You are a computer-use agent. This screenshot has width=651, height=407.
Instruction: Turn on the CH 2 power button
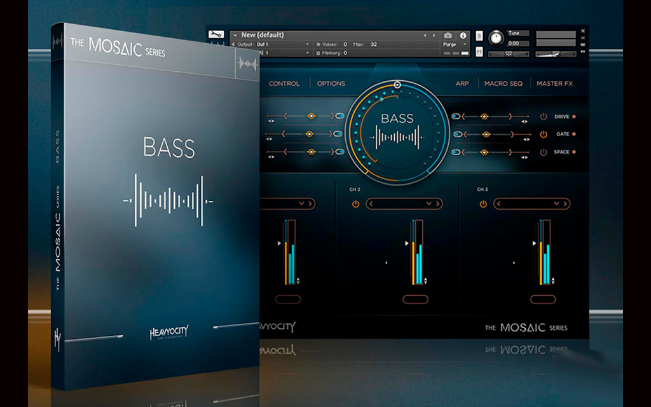coord(355,204)
